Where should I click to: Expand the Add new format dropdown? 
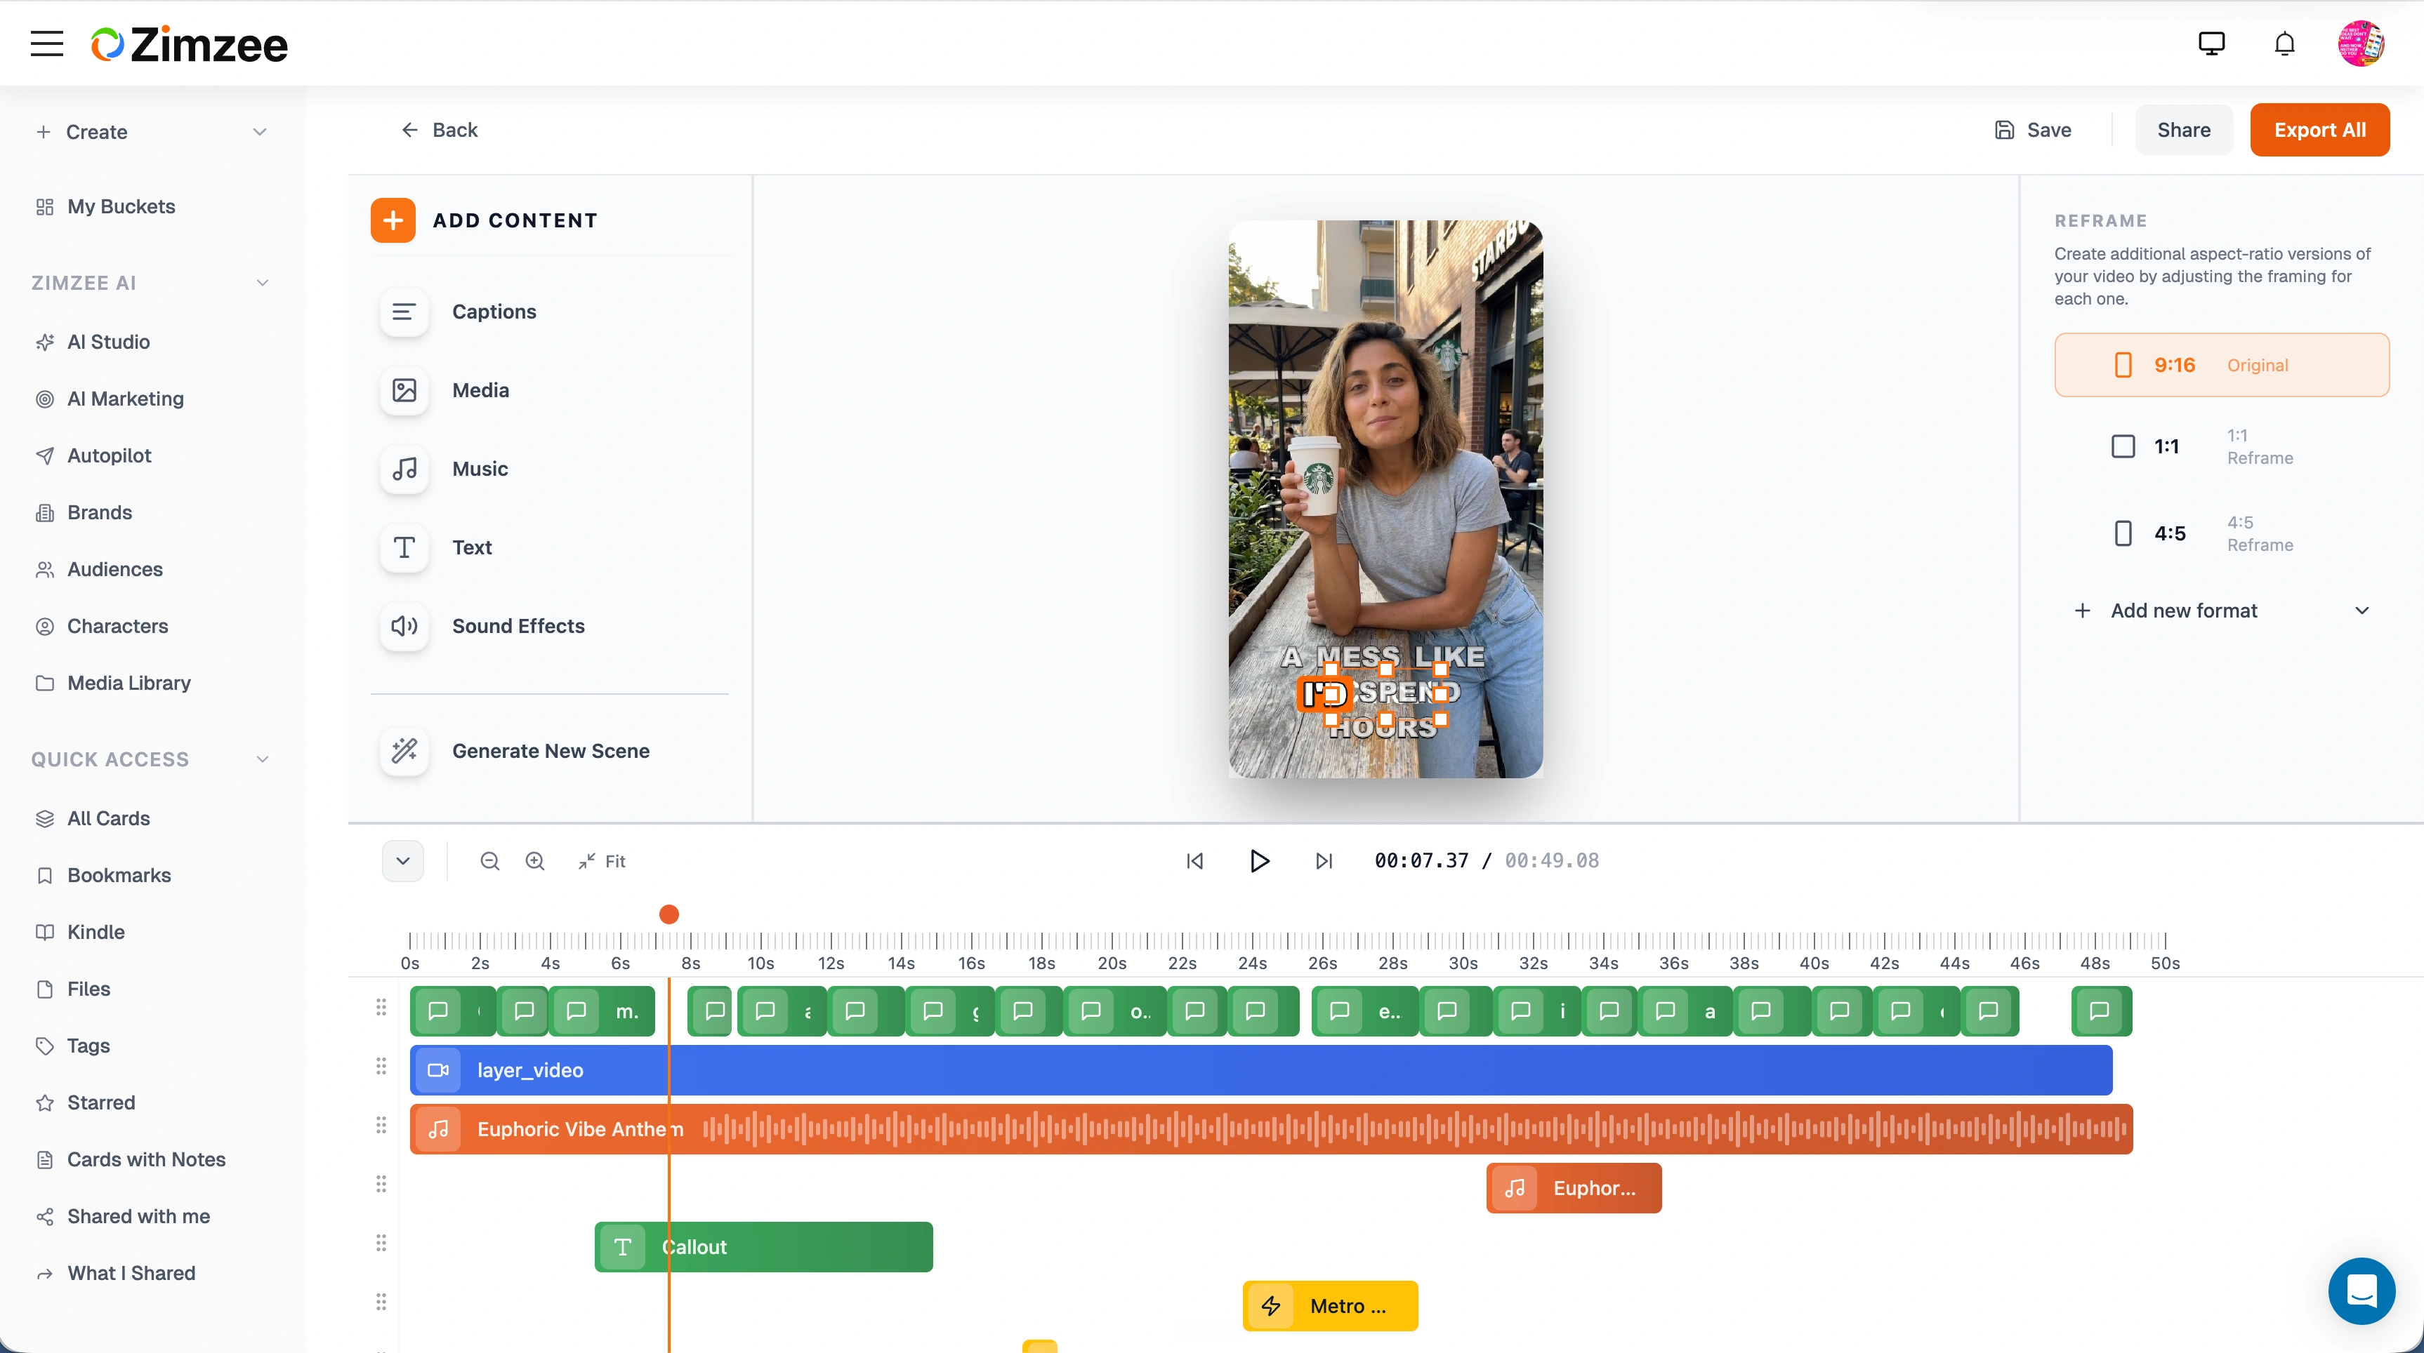pyautogui.click(x=2222, y=611)
